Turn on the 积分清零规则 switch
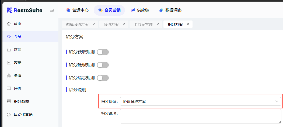Image resolution: width=283 pixels, height=127 pixels. (103, 78)
